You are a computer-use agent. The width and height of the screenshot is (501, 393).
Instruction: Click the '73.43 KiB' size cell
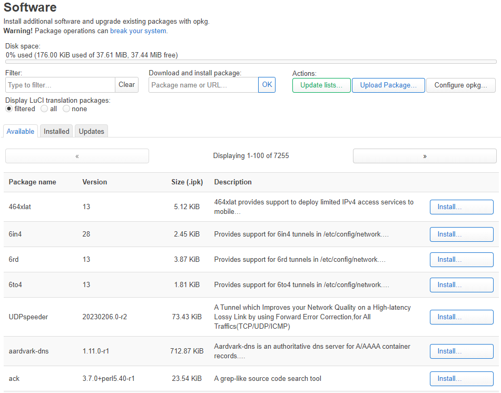click(x=186, y=317)
